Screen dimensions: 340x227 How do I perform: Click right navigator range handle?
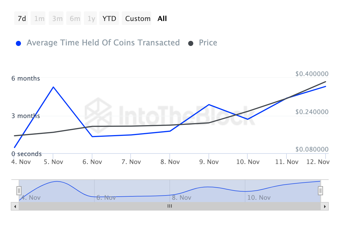tap(320, 190)
